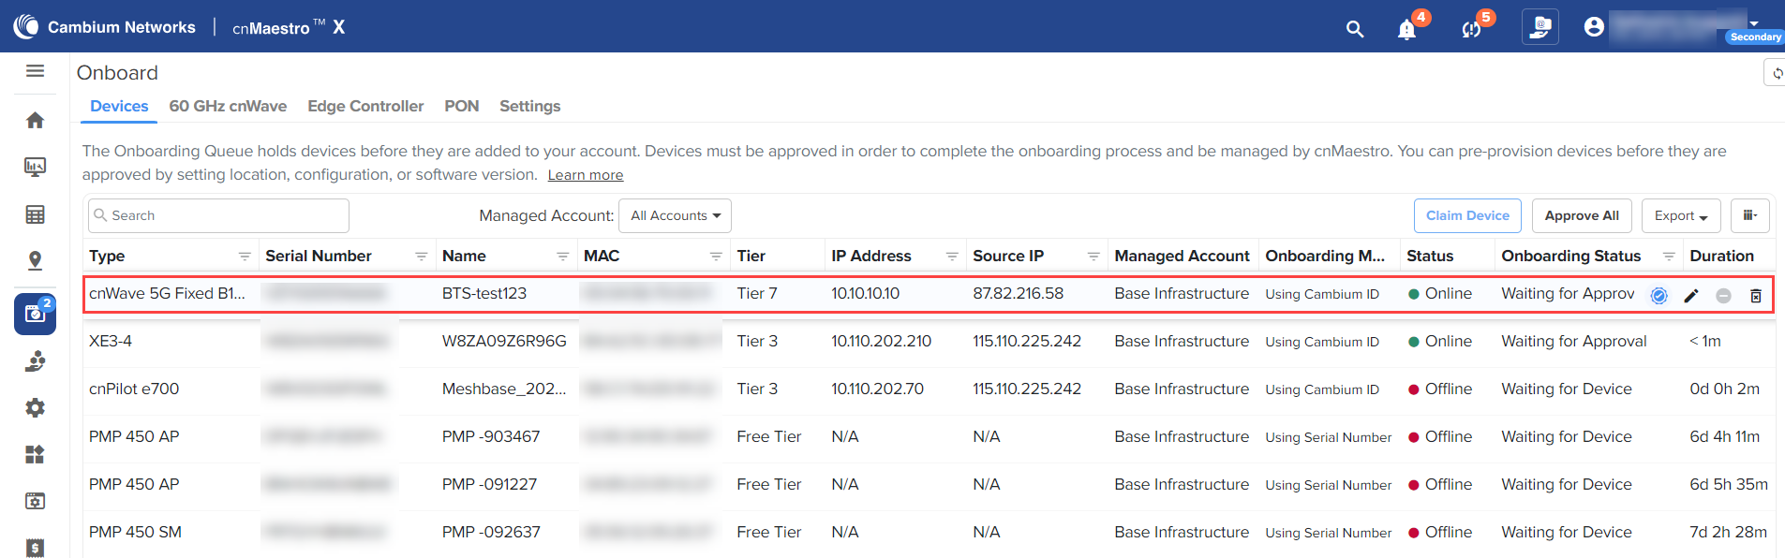Click the PMP -903467 device name

tap(491, 437)
